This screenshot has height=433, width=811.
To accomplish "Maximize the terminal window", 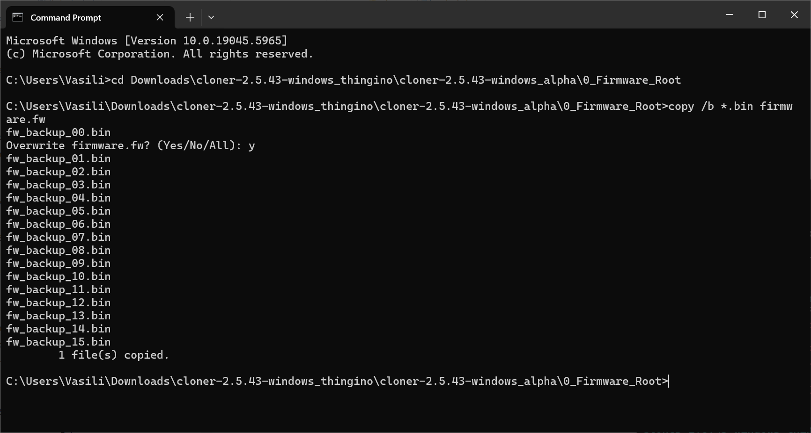I will [762, 15].
